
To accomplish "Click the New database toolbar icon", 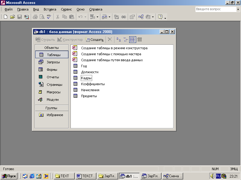I will (x=5, y=17).
